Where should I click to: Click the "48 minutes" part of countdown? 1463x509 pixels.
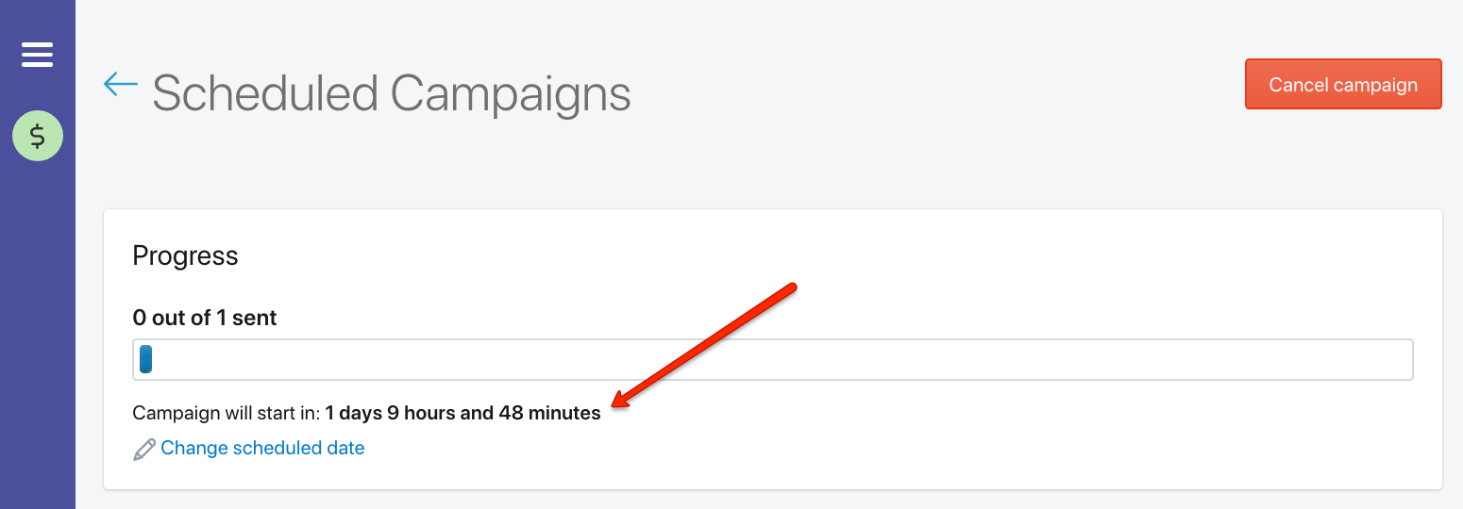pyautogui.click(x=549, y=413)
